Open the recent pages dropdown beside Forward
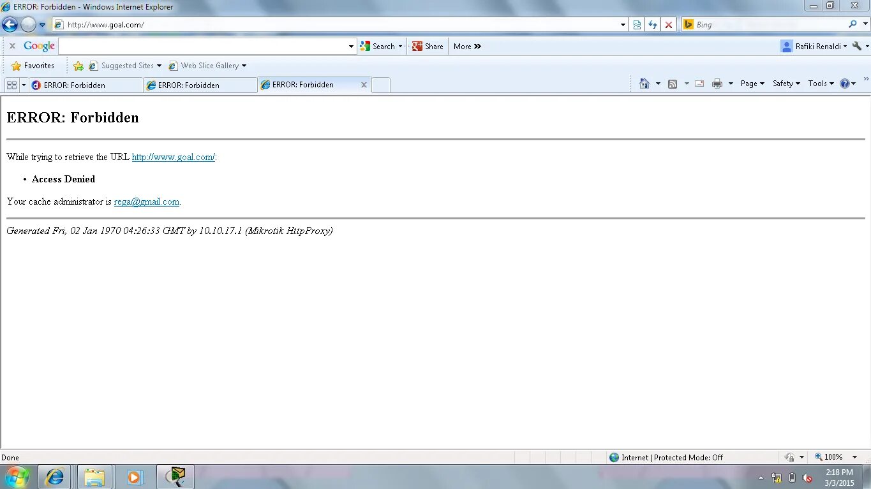The width and height of the screenshot is (871, 489). 43,25
